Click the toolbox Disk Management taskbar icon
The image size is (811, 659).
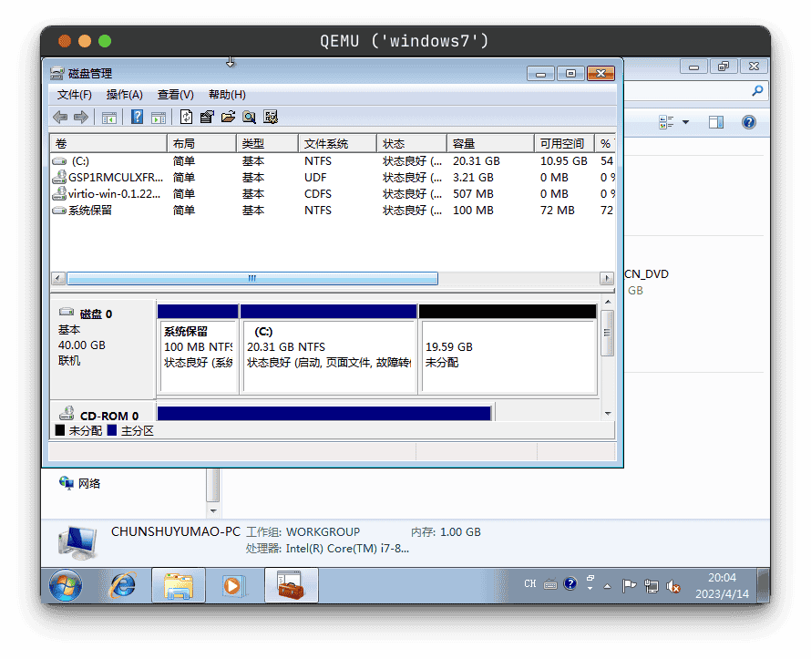coord(292,585)
